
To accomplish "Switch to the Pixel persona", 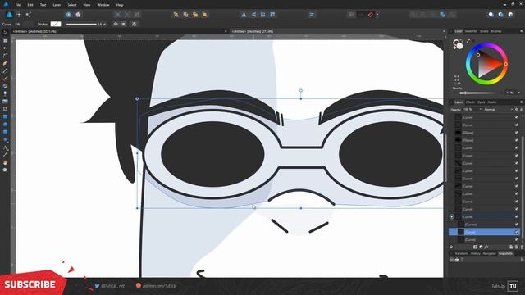I will (19, 15).
